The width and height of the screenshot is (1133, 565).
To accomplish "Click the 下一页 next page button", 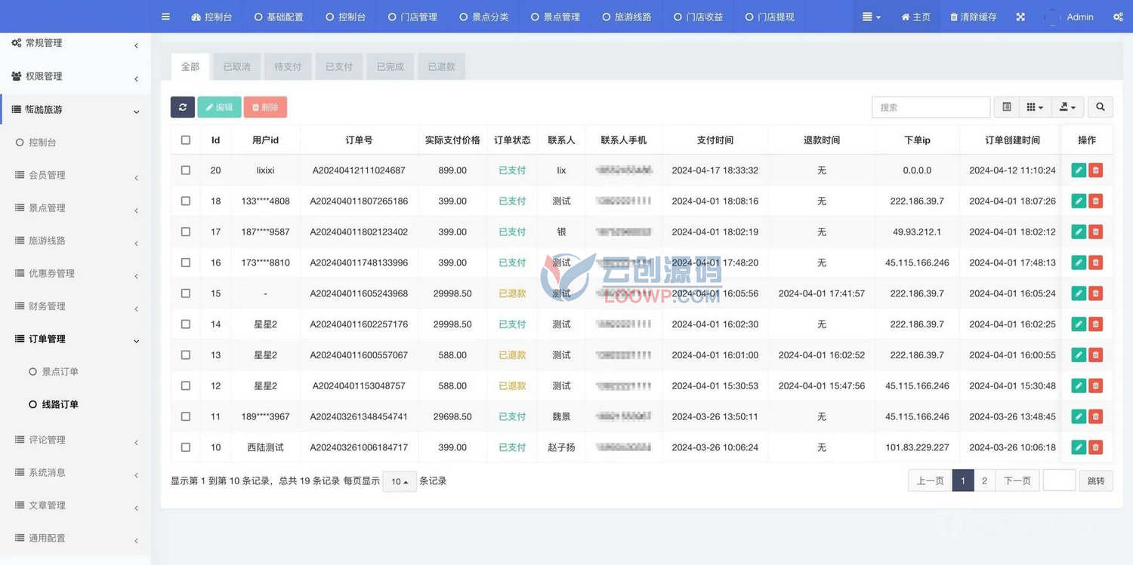I will (1017, 481).
